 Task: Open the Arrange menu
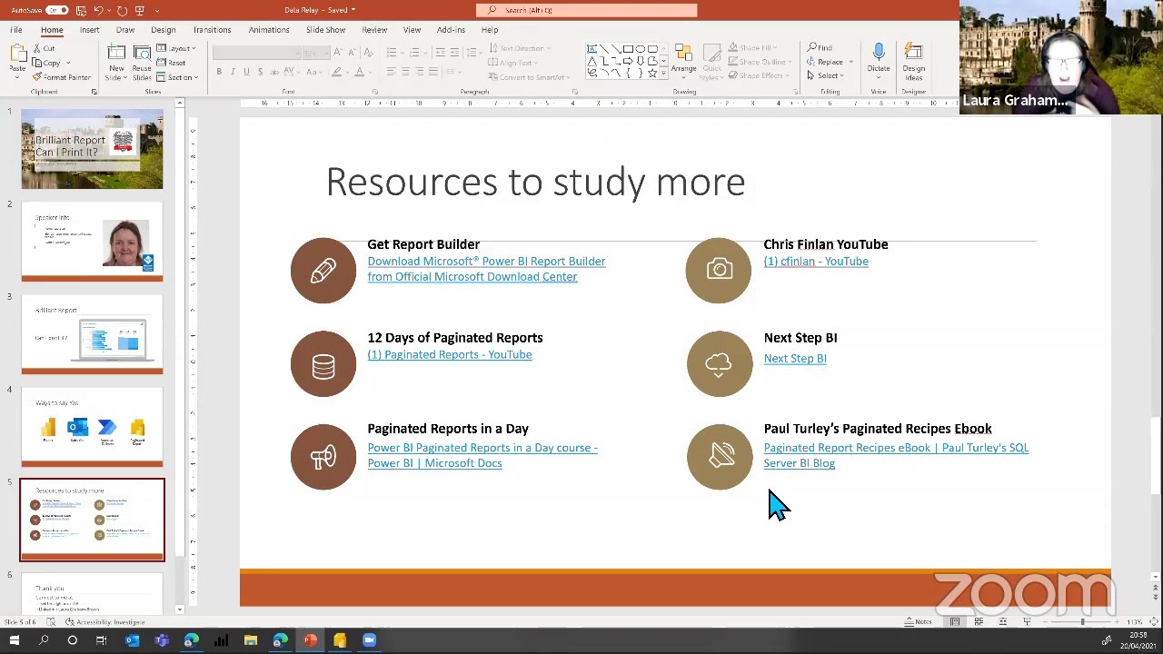[684, 60]
